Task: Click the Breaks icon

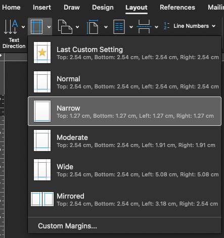Action: click(144, 27)
